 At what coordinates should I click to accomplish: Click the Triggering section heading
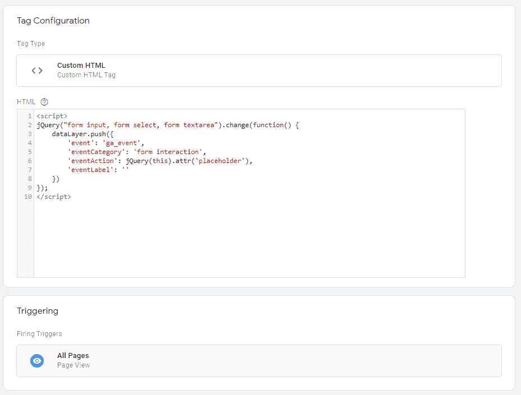point(38,311)
